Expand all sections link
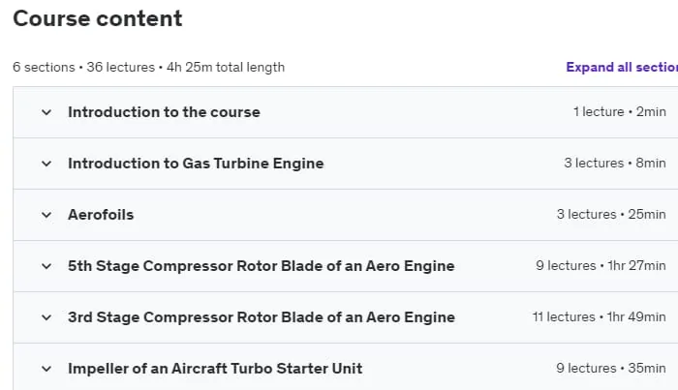678x390 pixels. coord(622,68)
